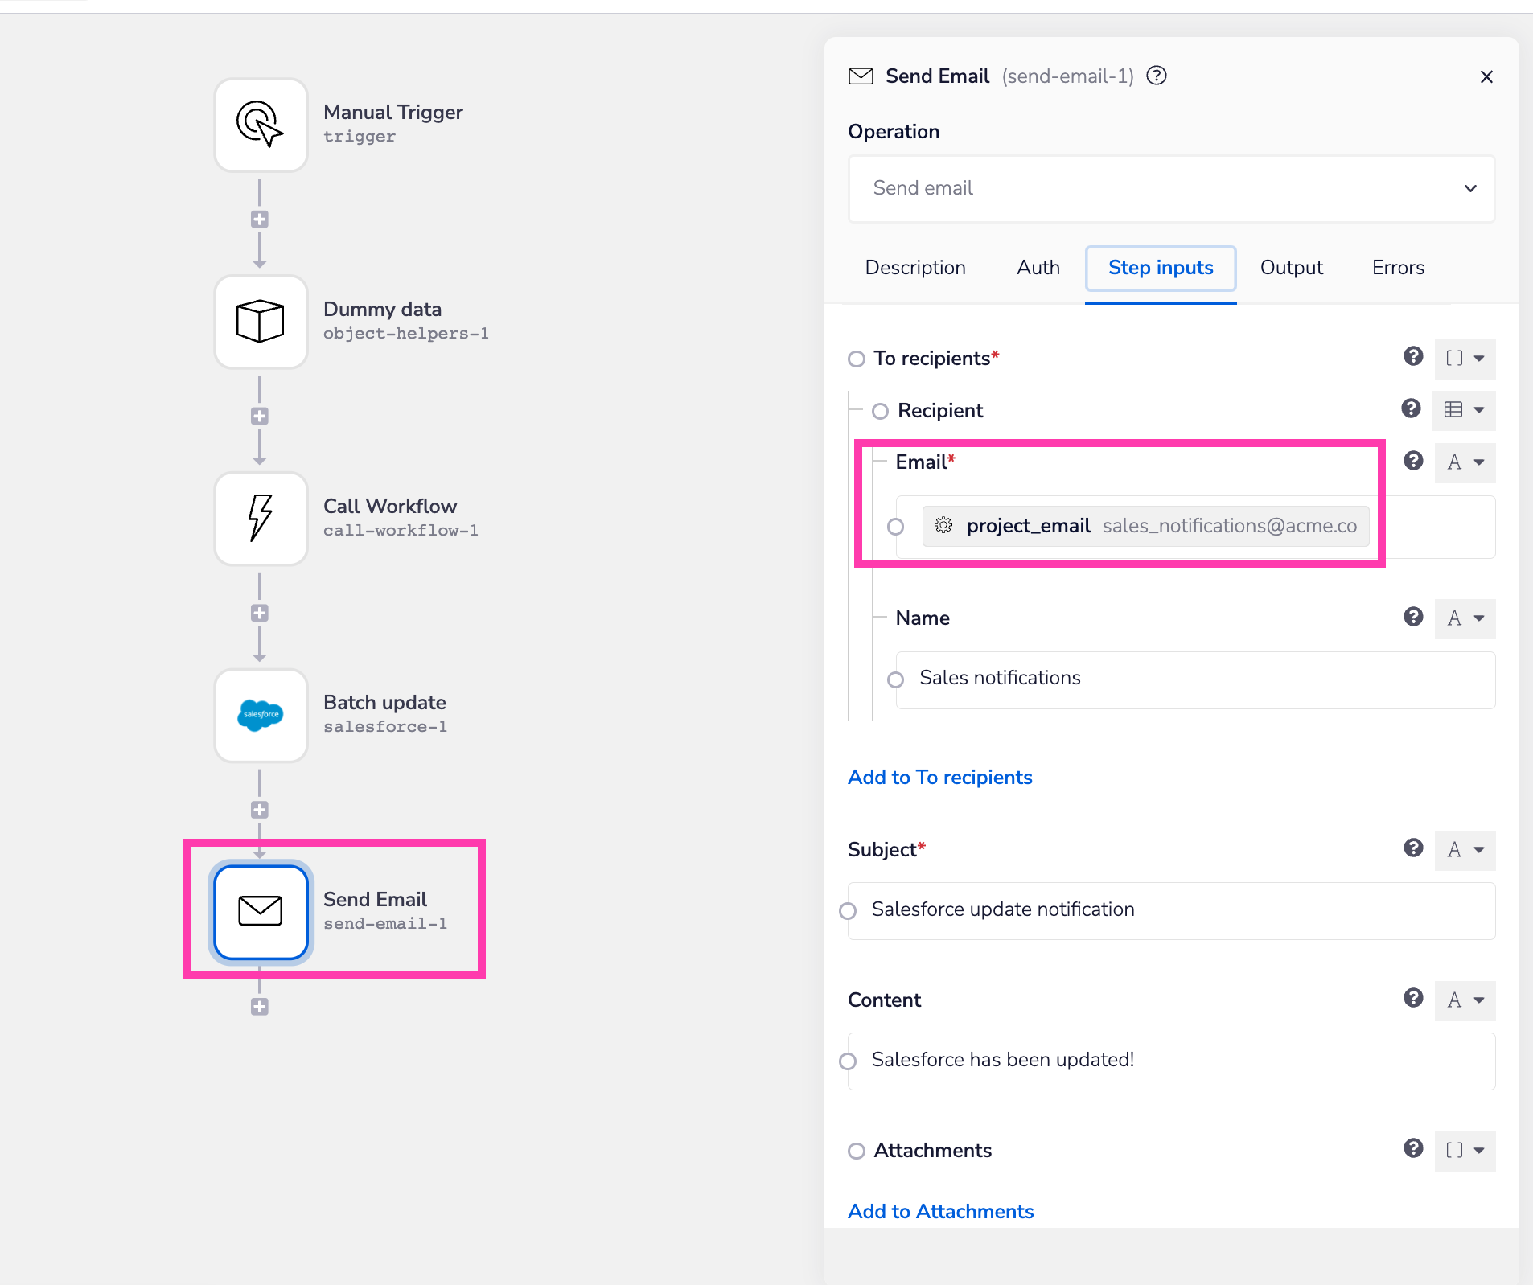Select the Call Workflow lightning icon

pos(261,519)
